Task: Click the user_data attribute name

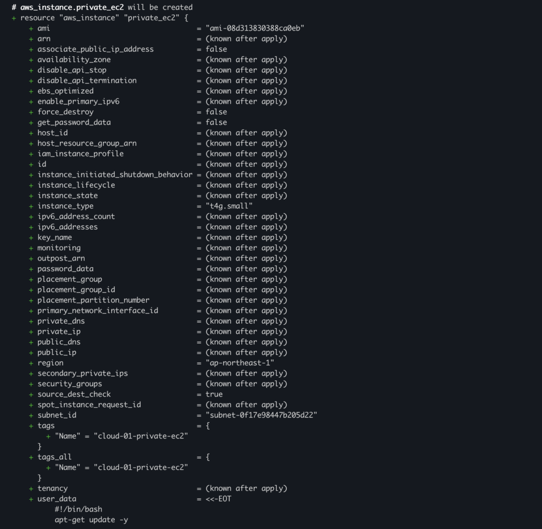Action: [57, 499]
